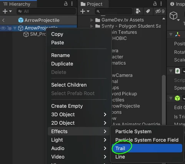Viewport: 185px width, 164px height.
Task: Expand the Synty Polygon Student folder
Action: click(x=92, y=26)
